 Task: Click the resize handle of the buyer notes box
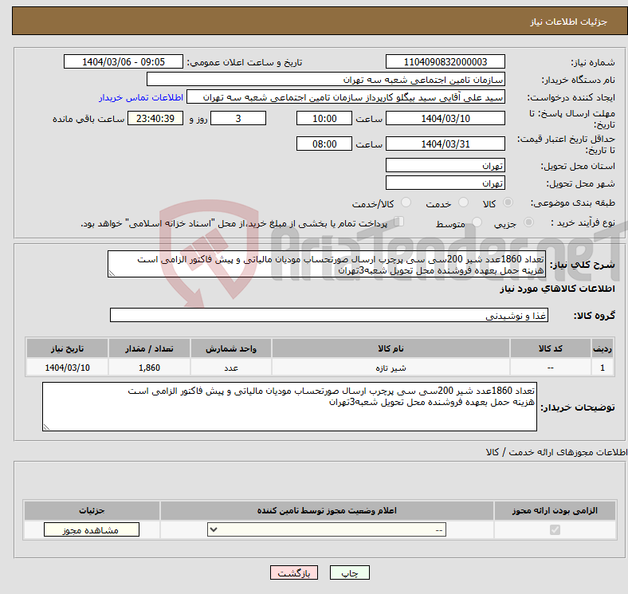pyautogui.click(x=46, y=427)
